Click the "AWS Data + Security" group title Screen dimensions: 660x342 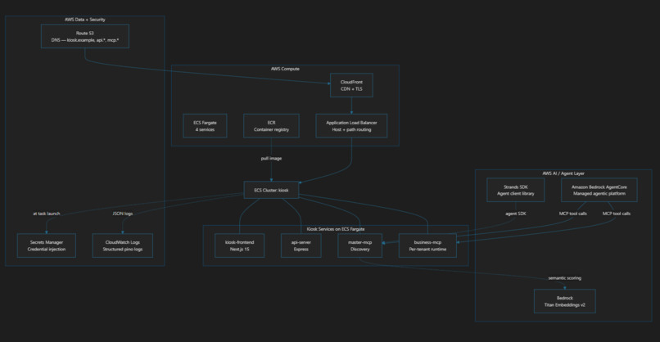click(85, 20)
